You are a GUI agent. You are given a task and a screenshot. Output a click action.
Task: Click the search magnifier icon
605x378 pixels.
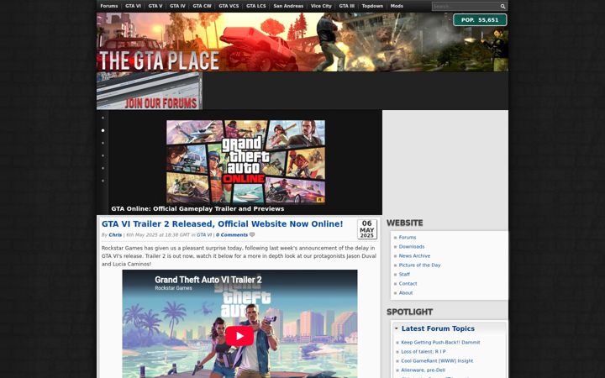pyautogui.click(x=502, y=6)
